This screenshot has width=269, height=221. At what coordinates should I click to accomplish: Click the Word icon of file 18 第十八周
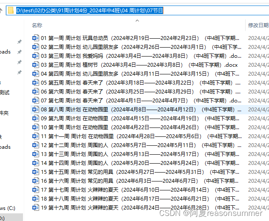[x=35, y=198]
